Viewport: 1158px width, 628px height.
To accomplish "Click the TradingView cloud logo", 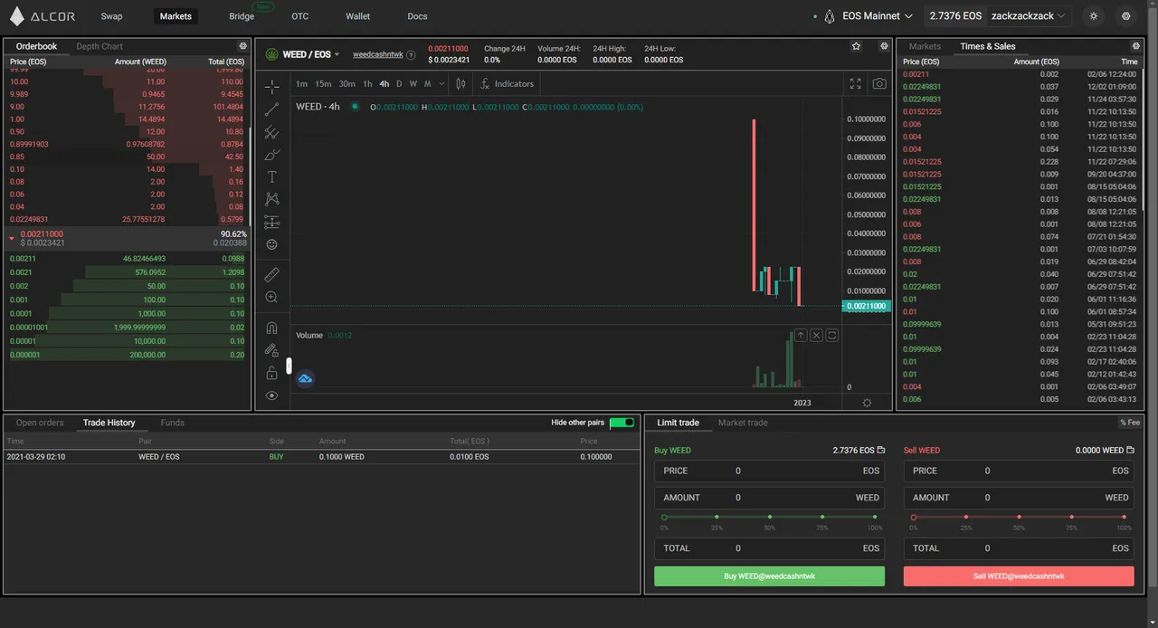I will pyautogui.click(x=305, y=378).
